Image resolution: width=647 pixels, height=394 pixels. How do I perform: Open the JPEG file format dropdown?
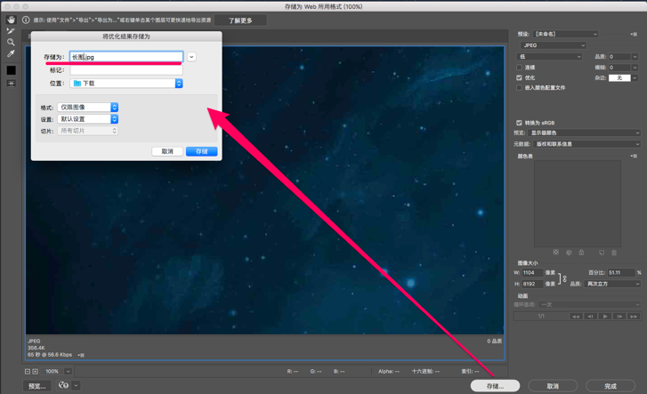(x=554, y=45)
